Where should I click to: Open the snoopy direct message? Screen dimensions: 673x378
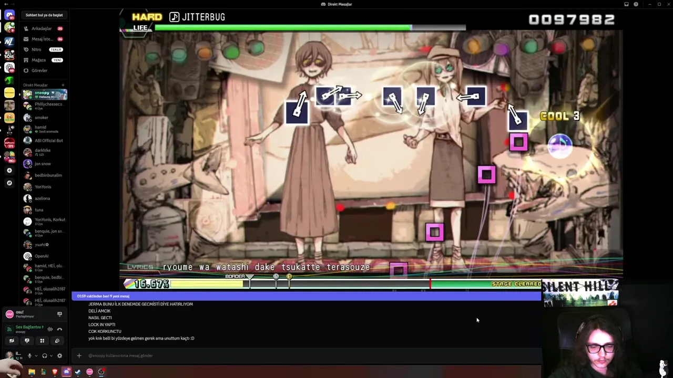point(44,94)
